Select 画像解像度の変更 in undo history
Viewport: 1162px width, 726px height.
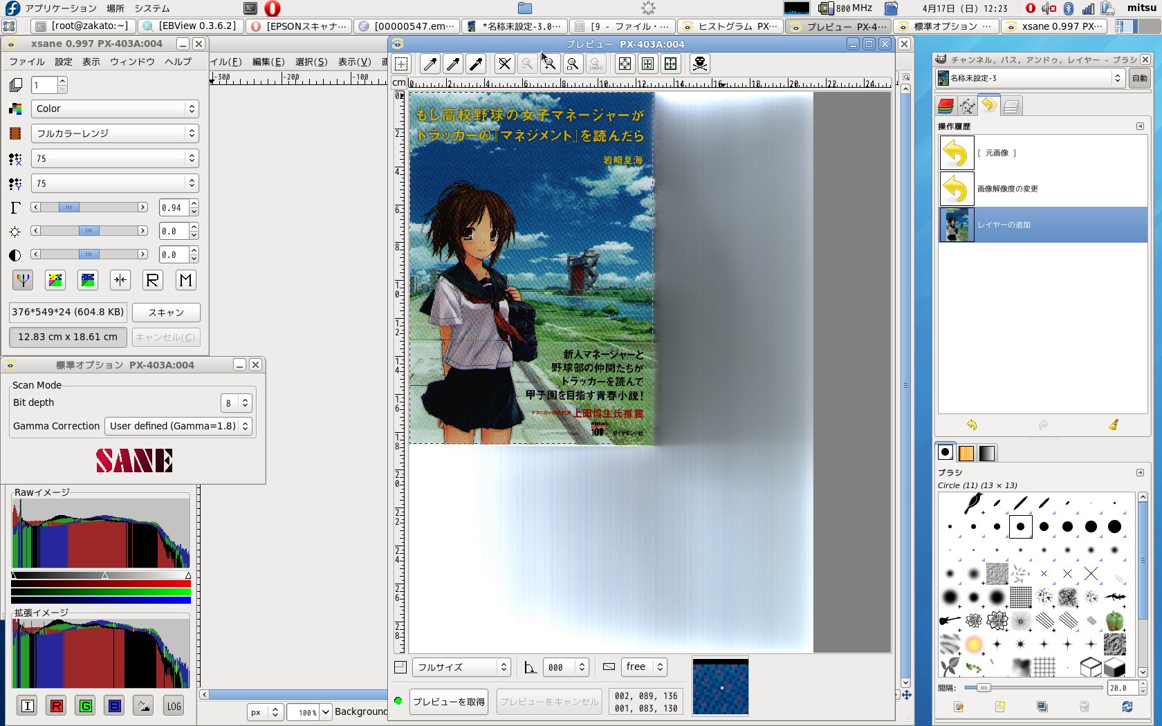tap(1007, 189)
